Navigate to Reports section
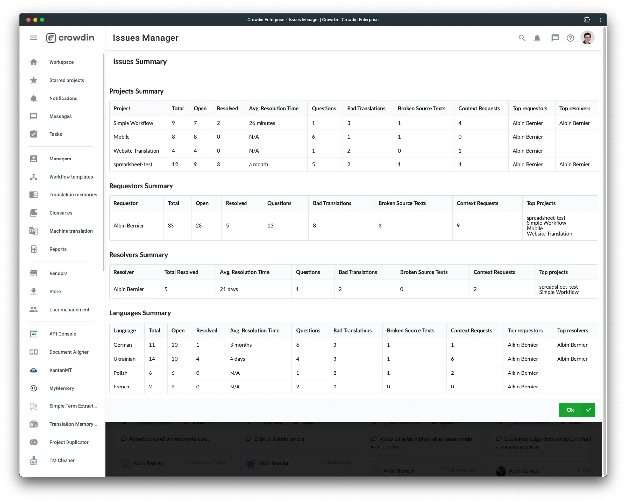The image size is (626, 502). point(57,249)
